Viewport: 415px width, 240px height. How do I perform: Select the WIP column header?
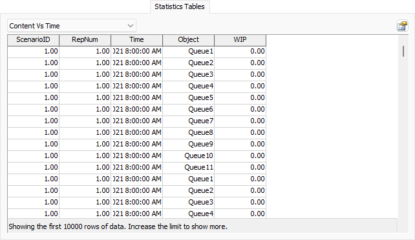tap(240, 40)
